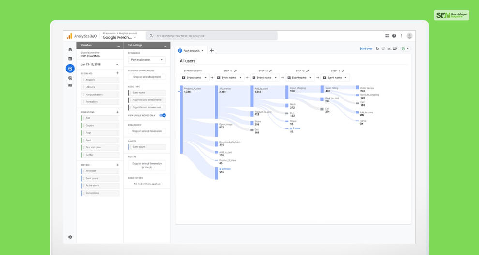Viewport: 479px width, 255px height.
Task: Open the Step +4 Event name dropdown
Action: (335, 78)
